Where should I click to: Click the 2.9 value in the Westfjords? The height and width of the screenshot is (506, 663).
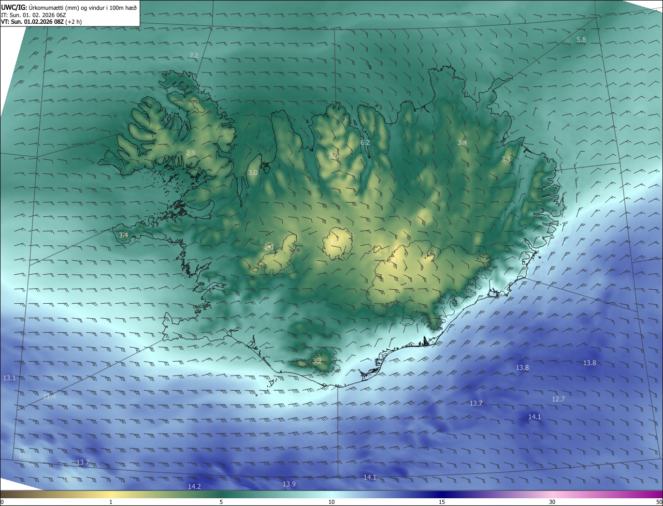coord(191,153)
